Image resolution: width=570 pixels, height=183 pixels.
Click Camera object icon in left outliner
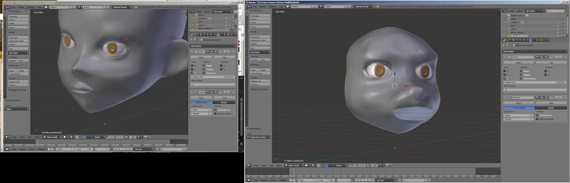(x=197, y=19)
